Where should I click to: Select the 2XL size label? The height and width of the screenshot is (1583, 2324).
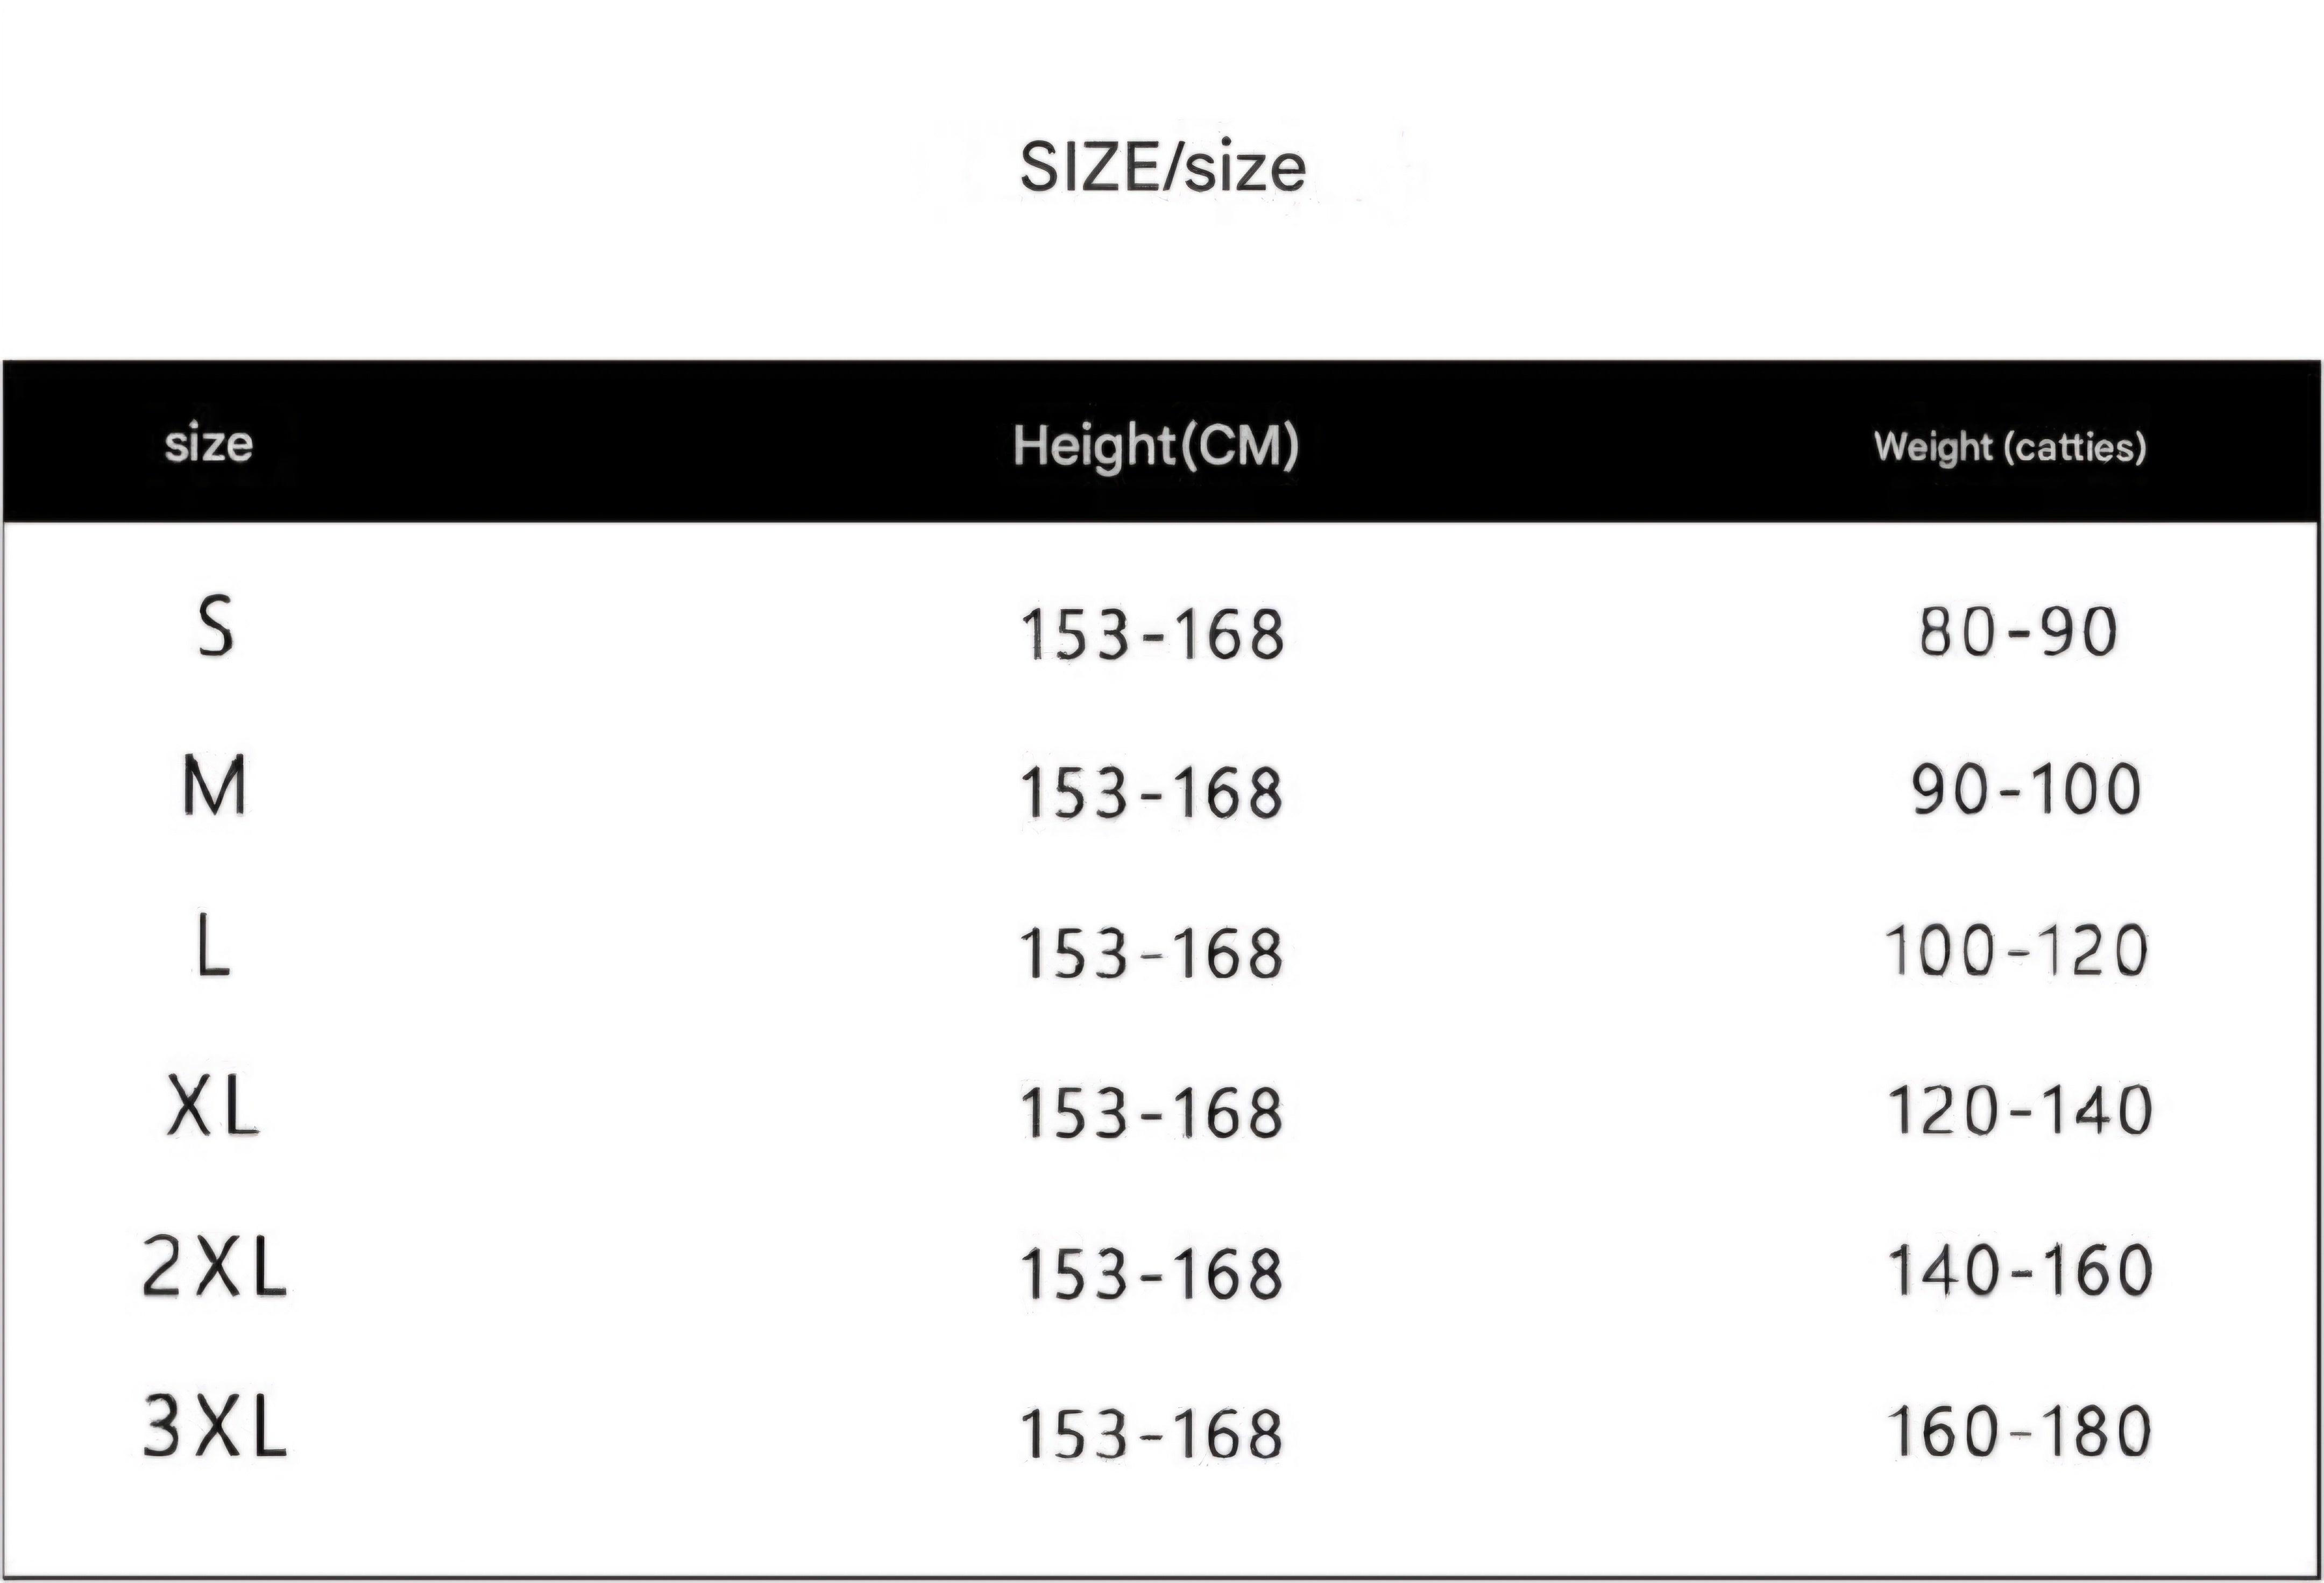click(214, 1266)
